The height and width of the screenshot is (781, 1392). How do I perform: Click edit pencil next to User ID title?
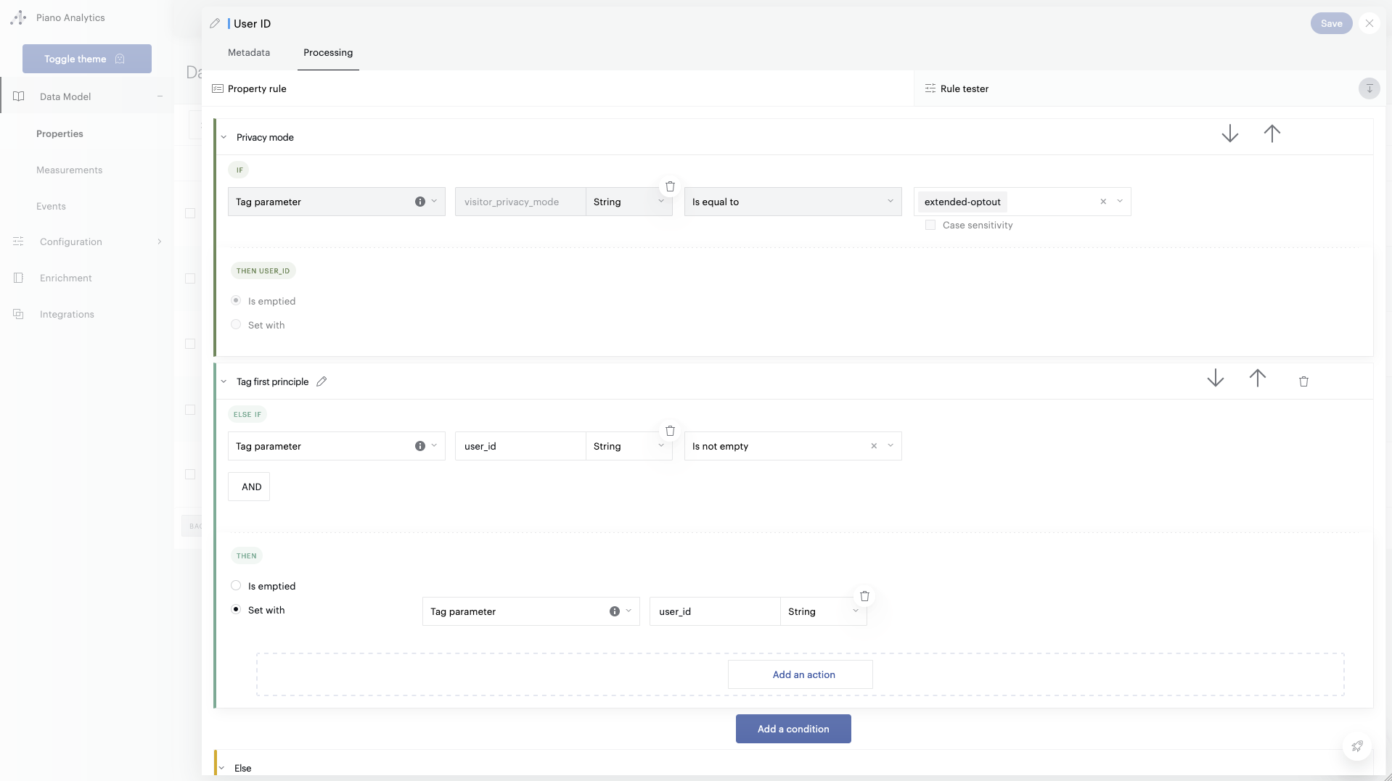[215, 24]
